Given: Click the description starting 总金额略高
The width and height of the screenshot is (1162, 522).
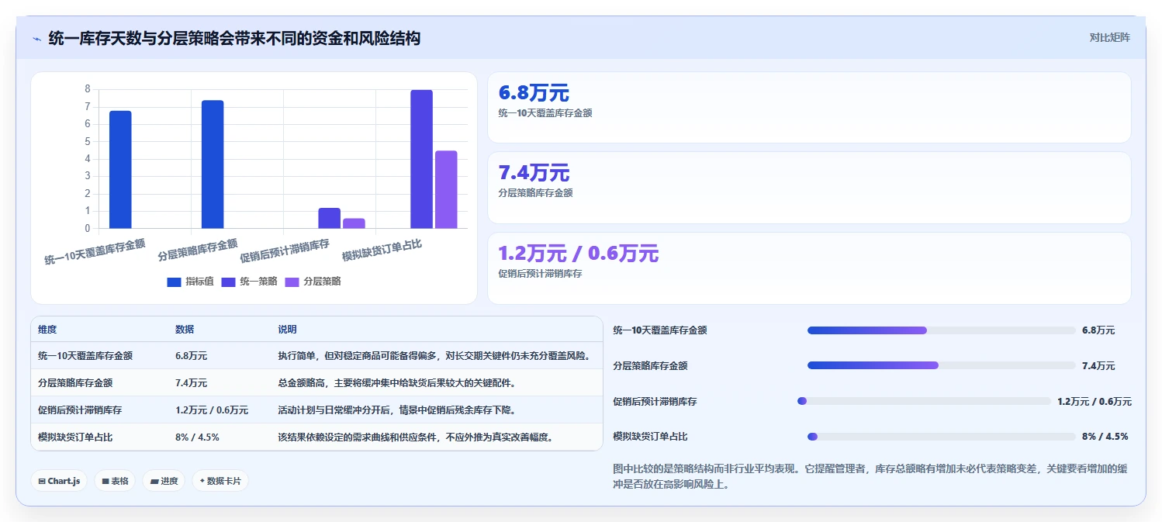Looking at the screenshot, I should (x=396, y=383).
